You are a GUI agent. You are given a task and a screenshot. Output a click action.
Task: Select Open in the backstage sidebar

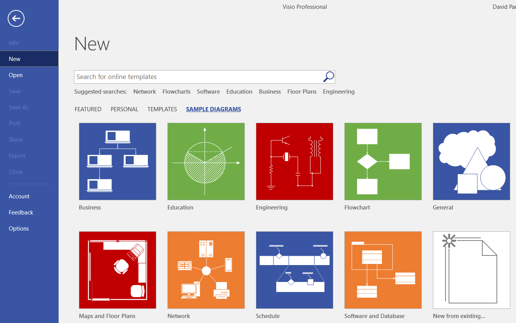click(29, 75)
